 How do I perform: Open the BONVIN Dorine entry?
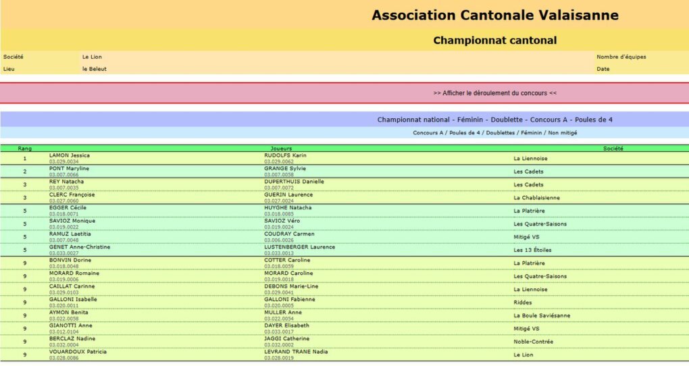(70, 260)
